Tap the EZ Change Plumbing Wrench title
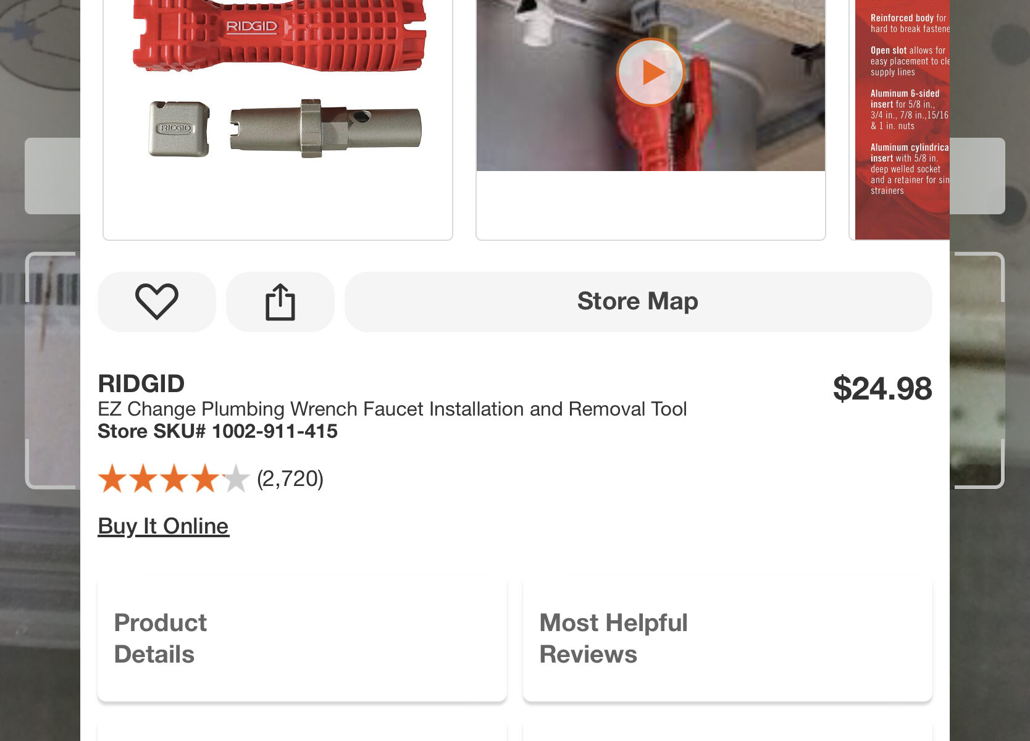This screenshot has height=741, width=1030. click(392, 409)
